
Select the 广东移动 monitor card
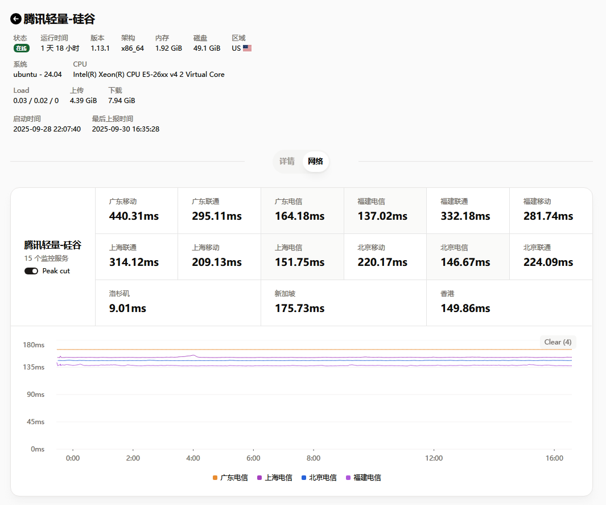coord(137,211)
